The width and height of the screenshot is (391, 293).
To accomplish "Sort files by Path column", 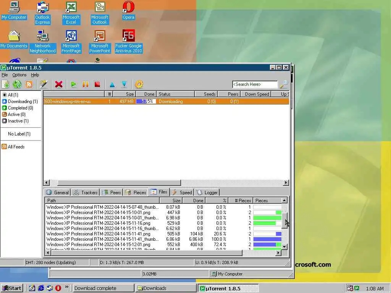I will pyautogui.click(x=102, y=201).
